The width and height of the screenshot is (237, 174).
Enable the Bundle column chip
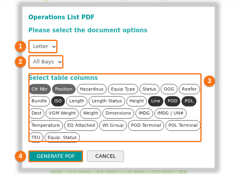pos(39,101)
